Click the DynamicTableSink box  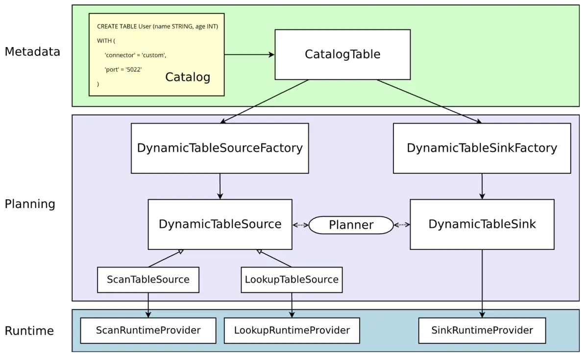pyautogui.click(x=482, y=224)
